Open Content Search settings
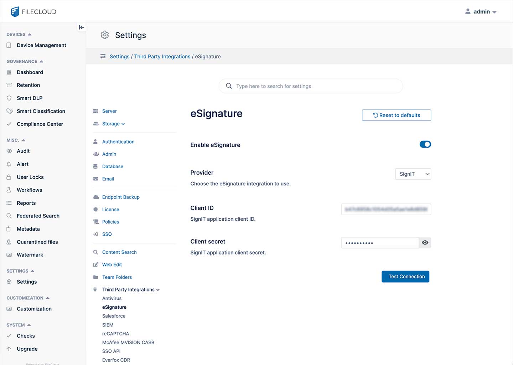The height and width of the screenshot is (365, 513). coord(119,252)
